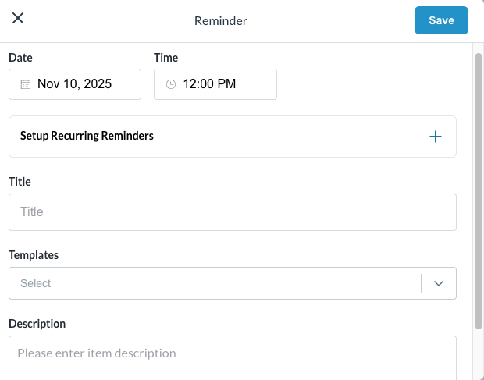This screenshot has height=380, width=484.
Task: Select the 12:00 PM time value
Action: (x=209, y=84)
